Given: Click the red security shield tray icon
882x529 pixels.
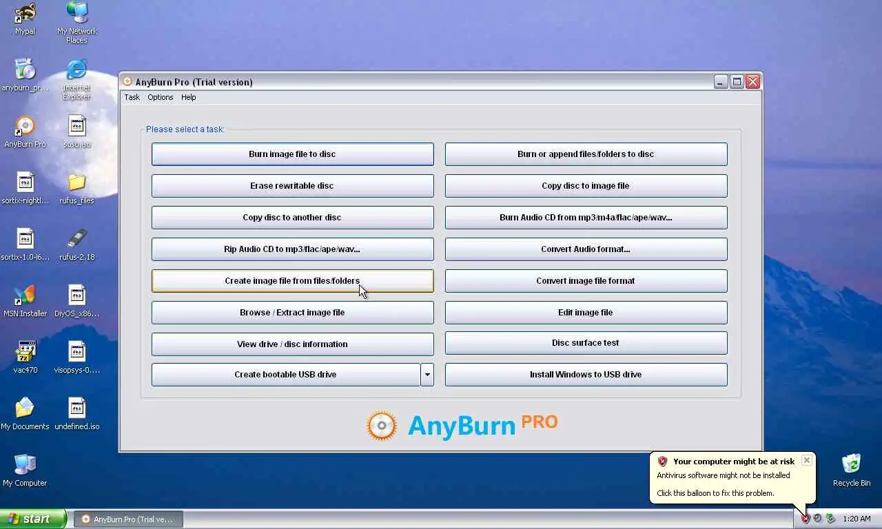Looking at the screenshot, I should (805, 519).
